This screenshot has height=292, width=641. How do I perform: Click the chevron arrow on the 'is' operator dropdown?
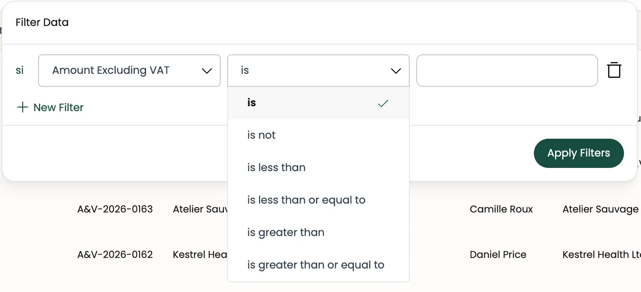[396, 71]
